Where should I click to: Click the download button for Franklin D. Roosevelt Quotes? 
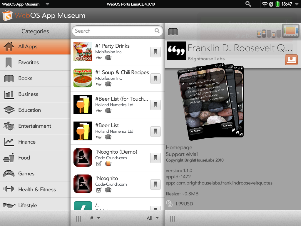(x=291, y=59)
